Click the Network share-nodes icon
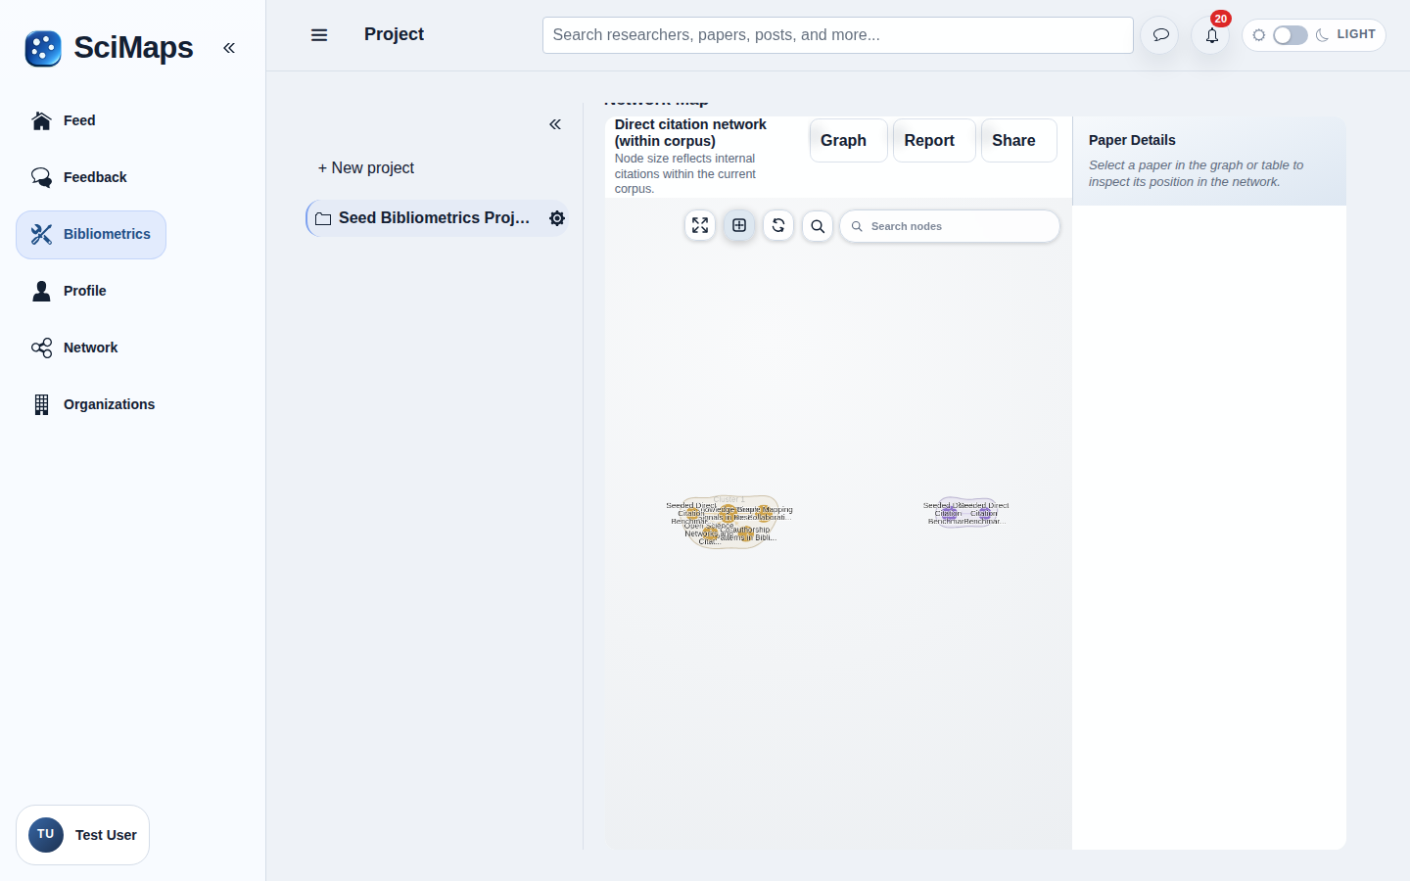Screen dimensions: 1410x881 (41, 348)
